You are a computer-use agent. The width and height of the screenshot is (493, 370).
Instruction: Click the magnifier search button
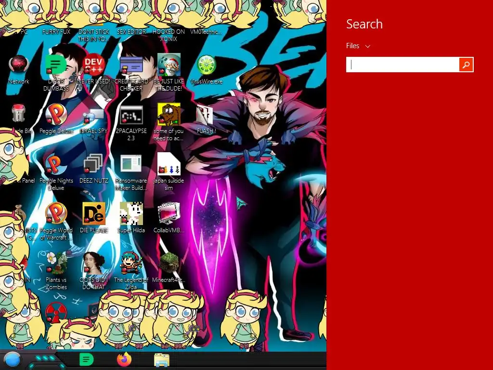pyautogui.click(x=466, y=65)
